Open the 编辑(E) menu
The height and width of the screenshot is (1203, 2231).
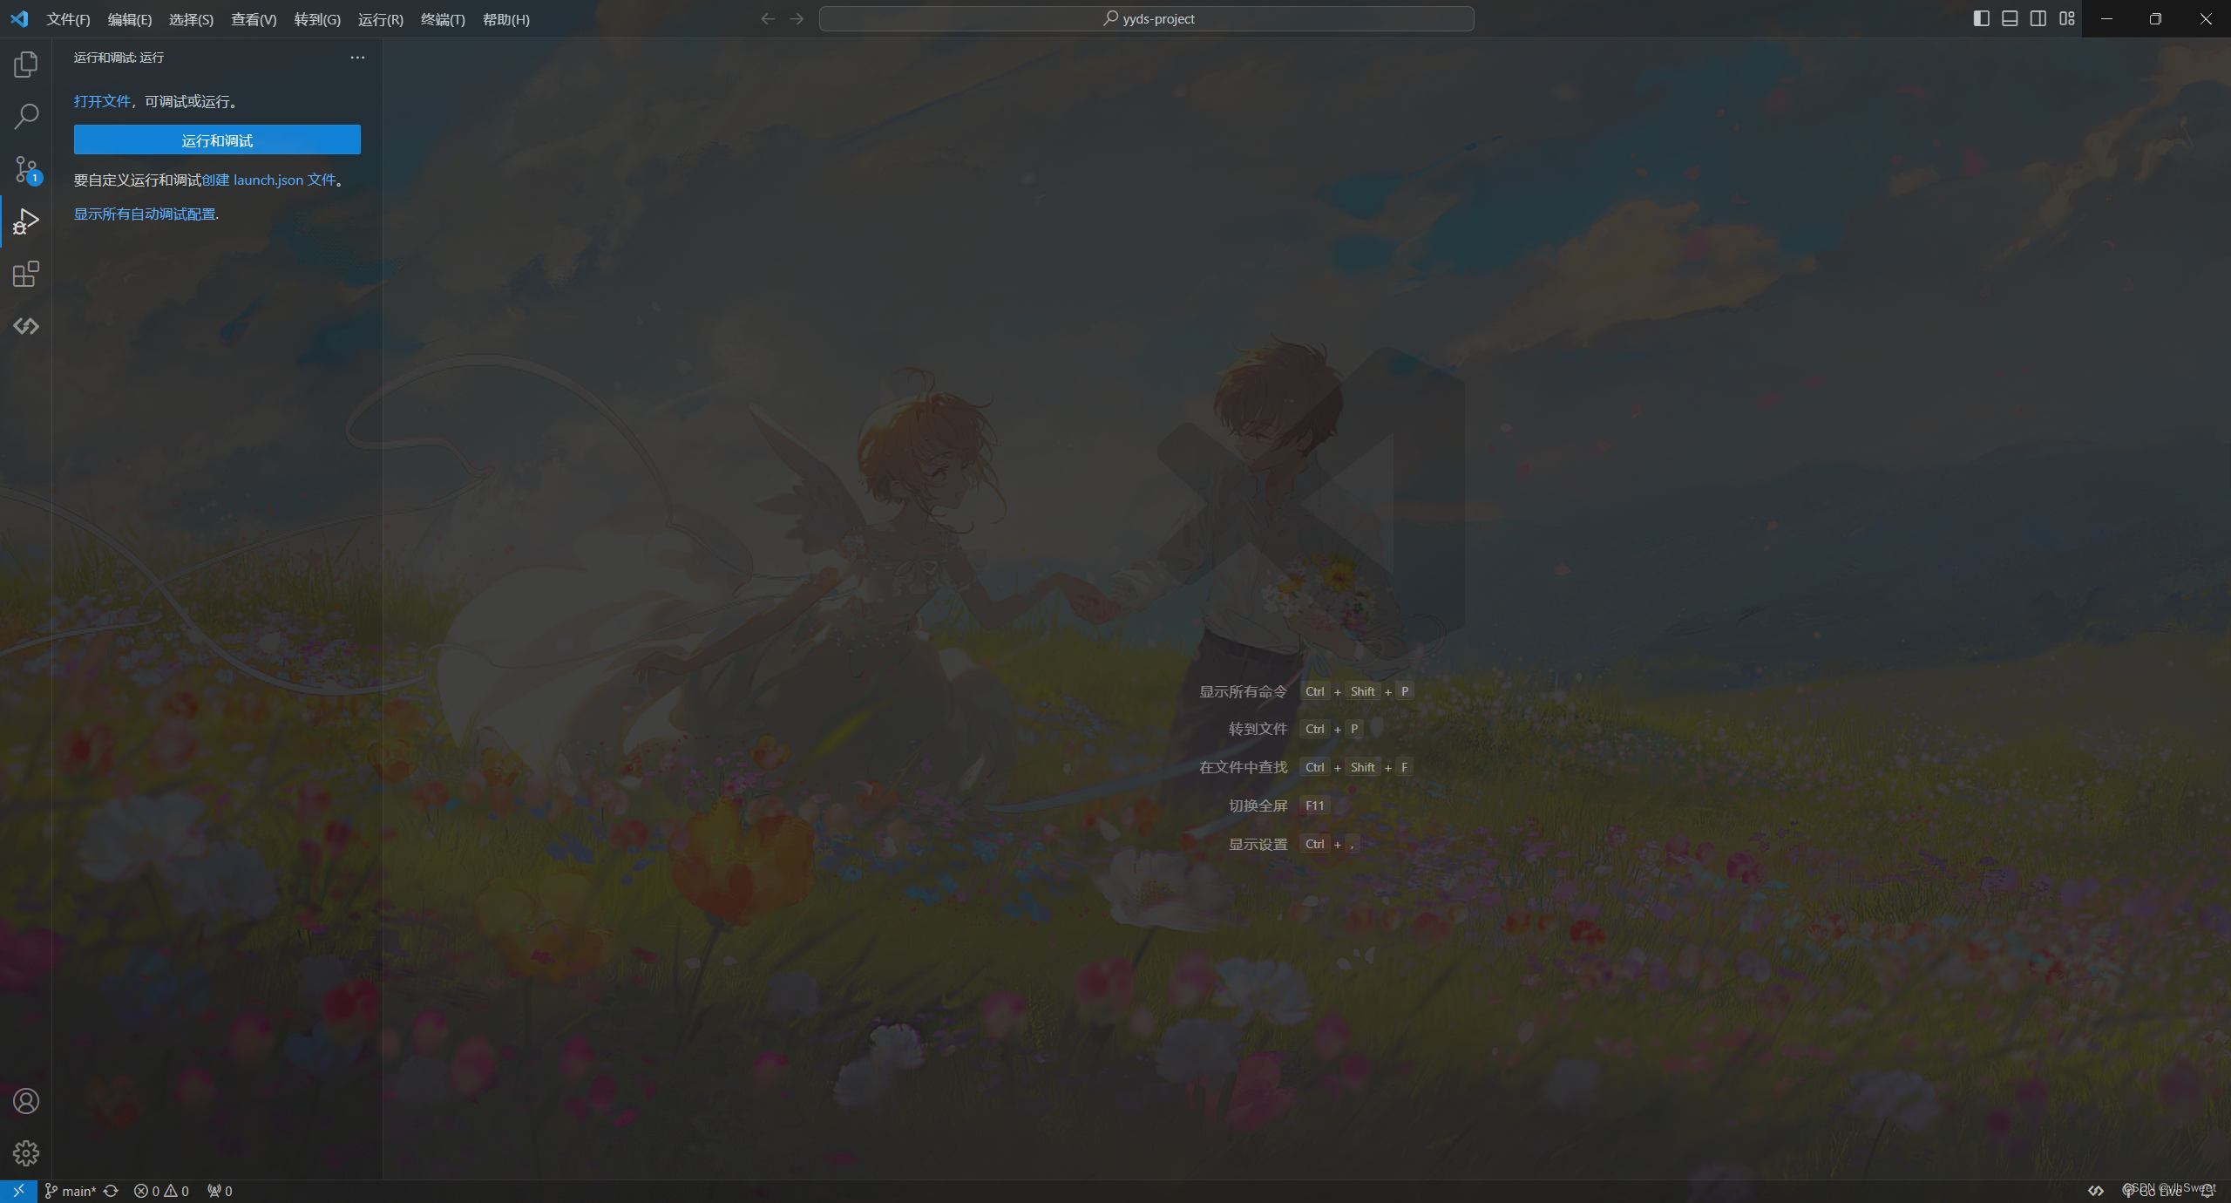click(x=130, y=19)
